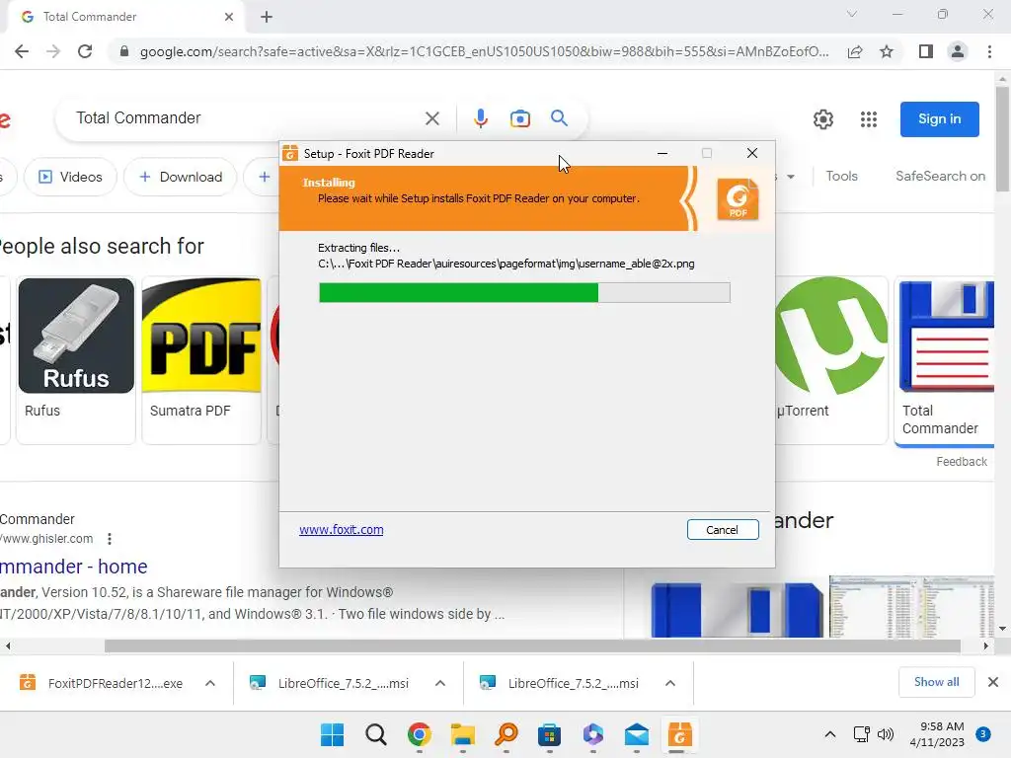Click the Google Sign in button
Viewport: 1011px width, 758px height.
point(940,119)
